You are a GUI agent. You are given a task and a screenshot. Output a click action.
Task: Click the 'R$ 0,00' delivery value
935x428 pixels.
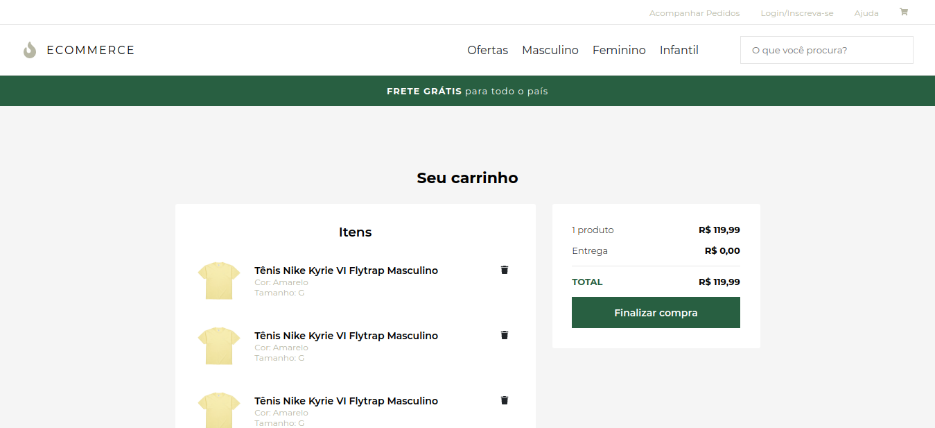[x=722, y=251]
